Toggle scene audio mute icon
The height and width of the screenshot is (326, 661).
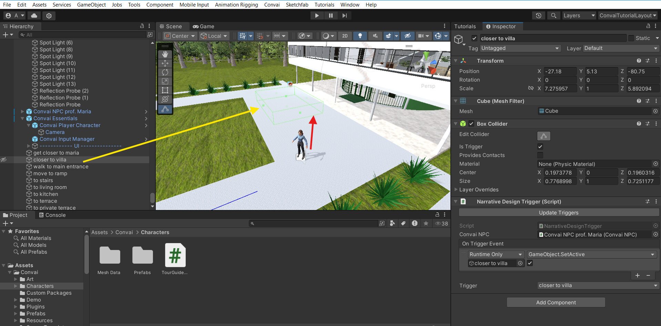click(375, 36)
